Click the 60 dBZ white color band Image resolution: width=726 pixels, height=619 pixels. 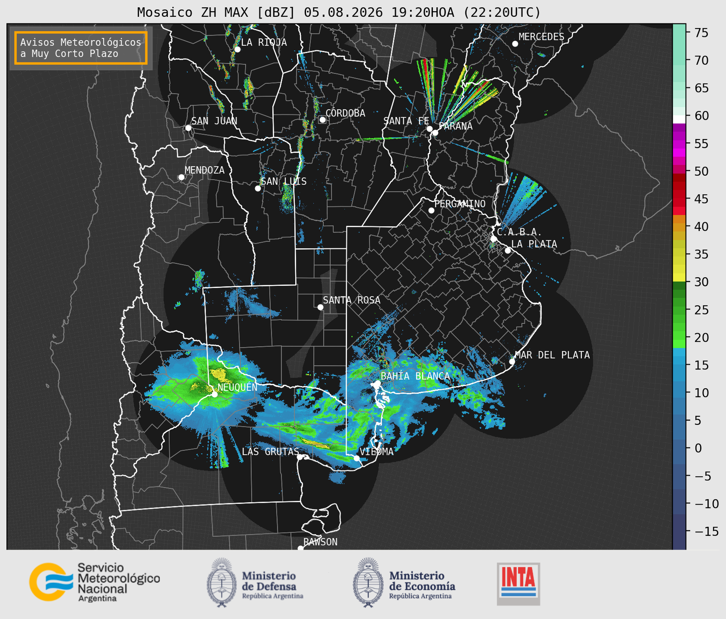click(x=679, y=119)
